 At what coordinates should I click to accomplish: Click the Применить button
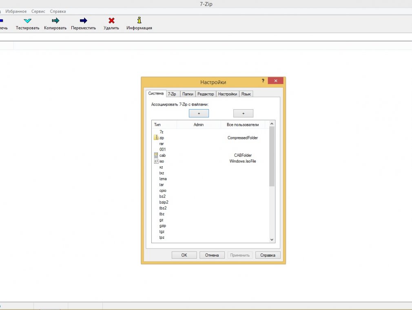(x=240, y=255)
